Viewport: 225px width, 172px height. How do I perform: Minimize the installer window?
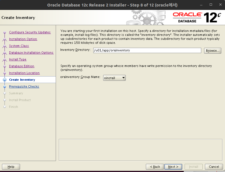[x=201, y=5]
